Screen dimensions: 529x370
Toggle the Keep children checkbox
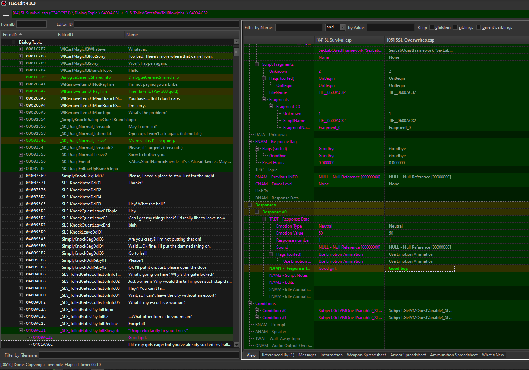pyautogui.click(x=432, y=27)
